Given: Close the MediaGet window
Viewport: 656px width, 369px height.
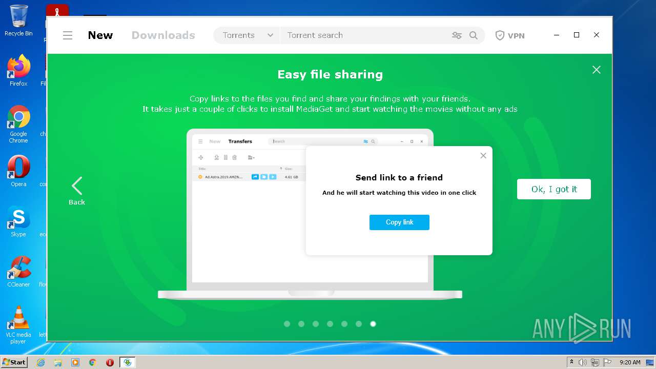Looking at the screenshot, I should coord(597,35).
